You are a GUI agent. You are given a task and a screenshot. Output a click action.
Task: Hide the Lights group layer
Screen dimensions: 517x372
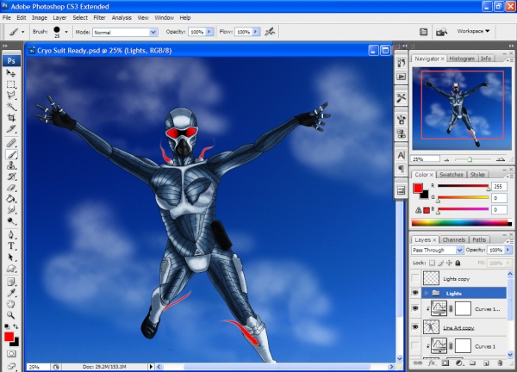click(415, 293)
